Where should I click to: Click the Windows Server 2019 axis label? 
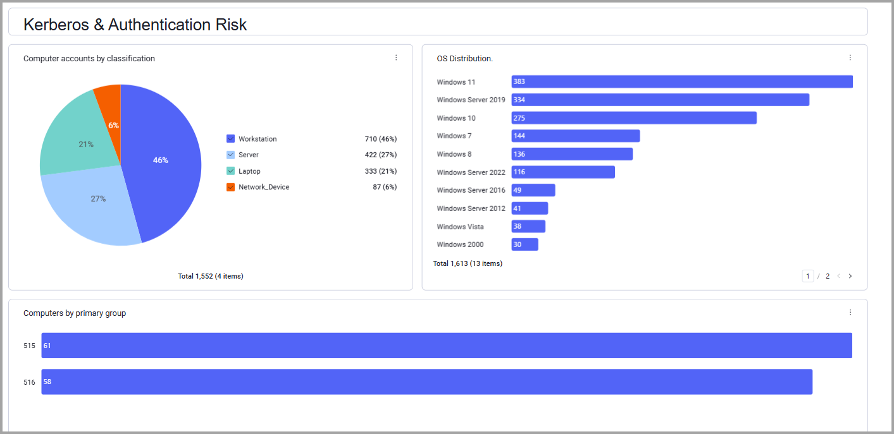pos(471,100)
